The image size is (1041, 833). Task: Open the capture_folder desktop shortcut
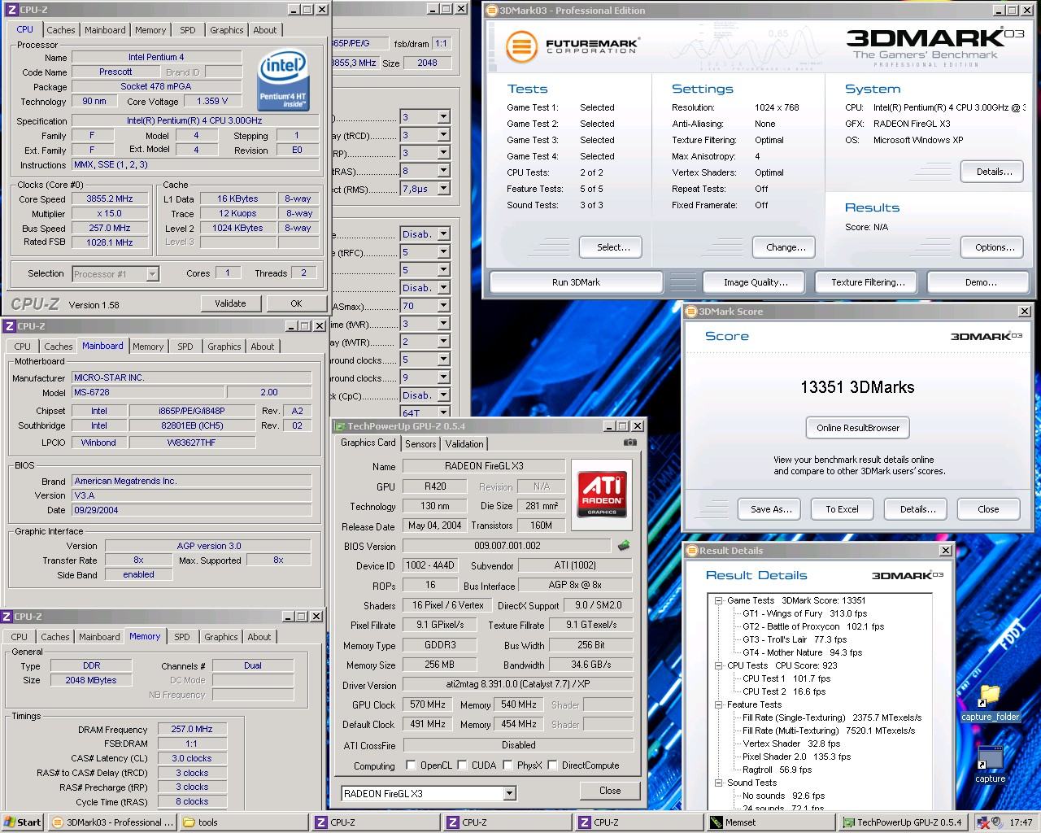coord(990,704)
